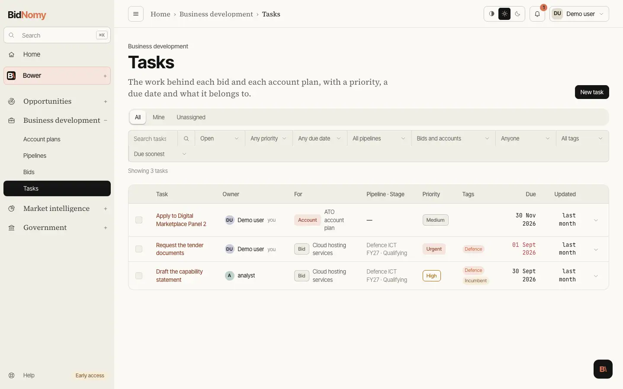
Task: Click the Home house icon in the sidebar
Action: pyautogui.click(x=12, y=54)
